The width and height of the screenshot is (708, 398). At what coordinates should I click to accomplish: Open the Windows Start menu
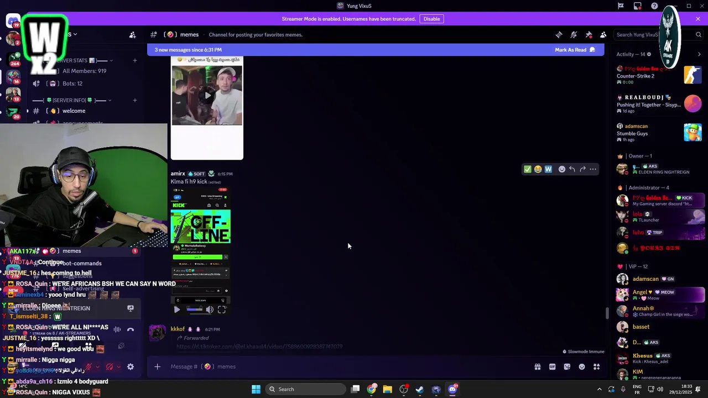[256, 389]
